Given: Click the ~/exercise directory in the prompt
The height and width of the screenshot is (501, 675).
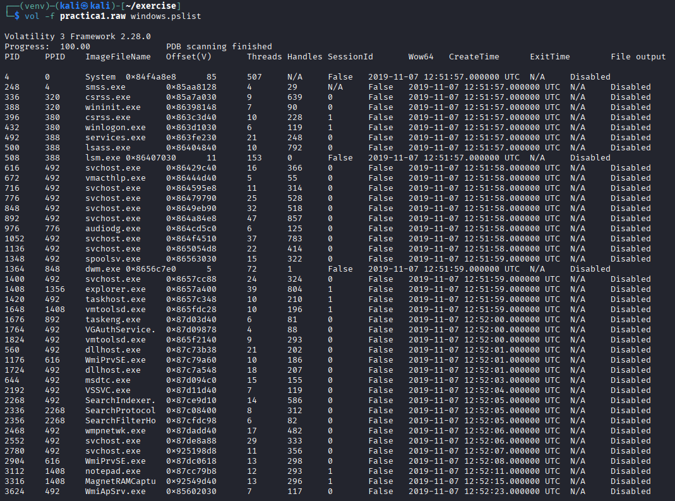Looking at the screenshot, I should point(153,6).
